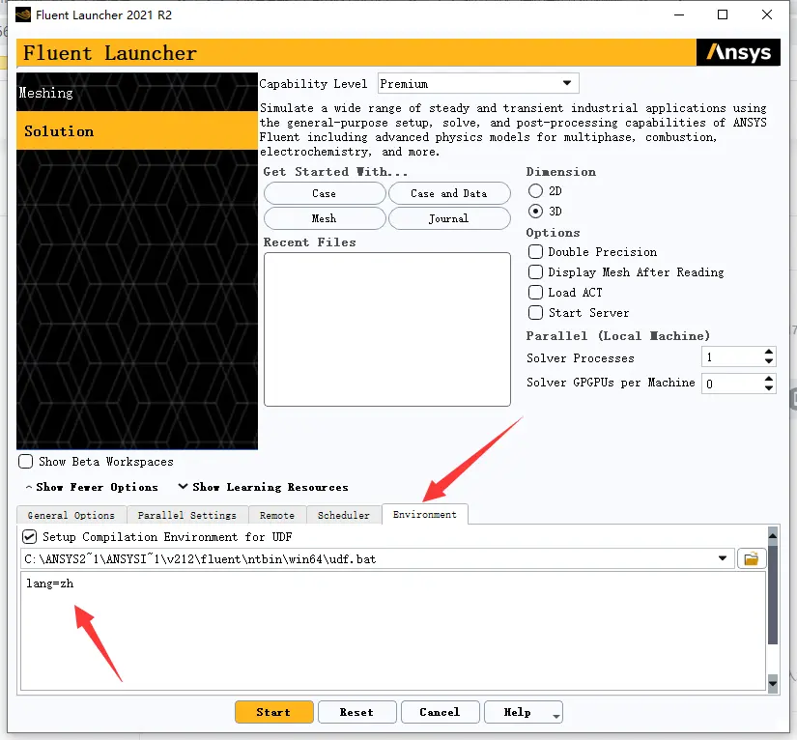Viewport: 797px width, 740px height.
Task: Enable Double Precision option
Action: pos(535,252)
